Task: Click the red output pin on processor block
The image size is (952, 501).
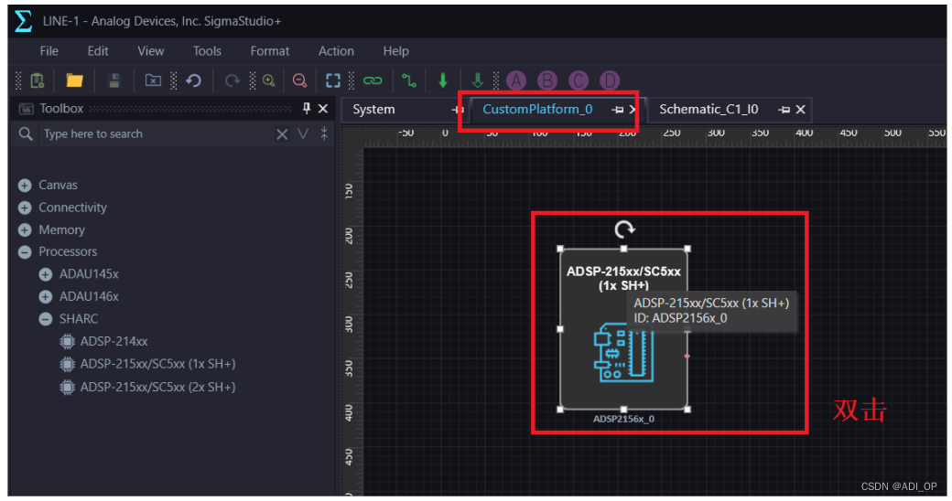Action: click(x=687, y=356)
